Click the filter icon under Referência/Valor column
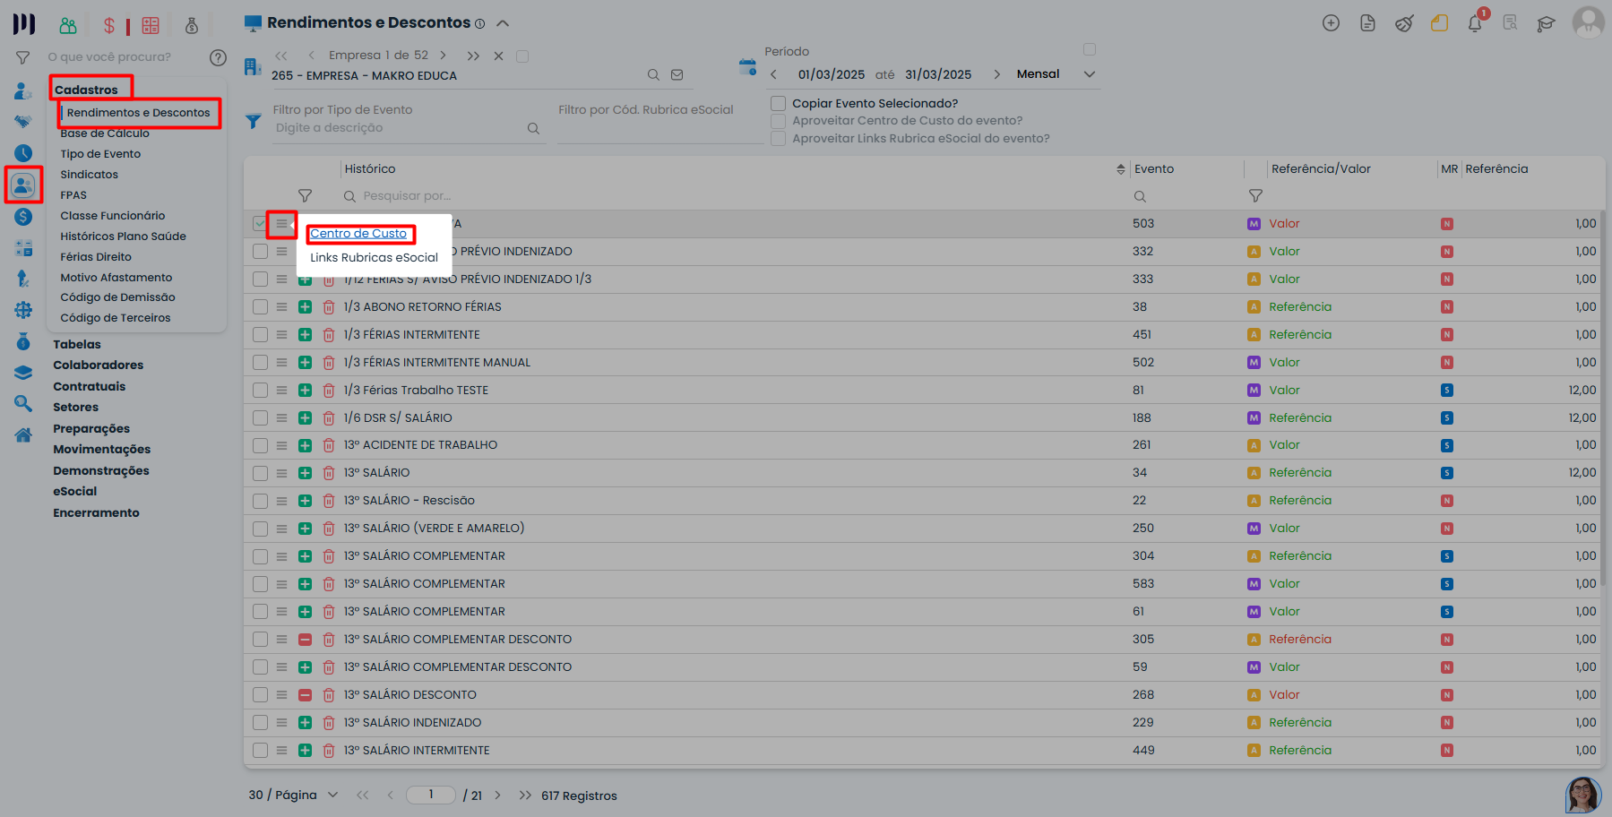This screenshot has width=1612, height=817. tap(1255, 196)
